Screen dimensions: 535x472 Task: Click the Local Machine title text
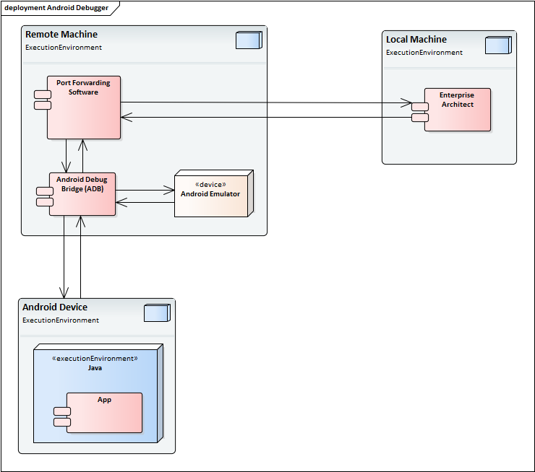click(x=416, y=40)
